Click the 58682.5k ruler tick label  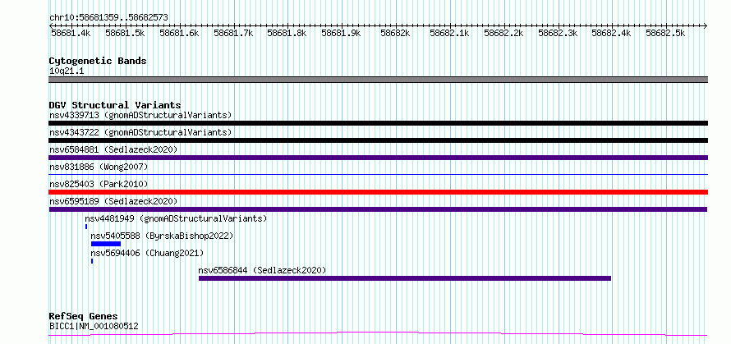click(665, 33)
